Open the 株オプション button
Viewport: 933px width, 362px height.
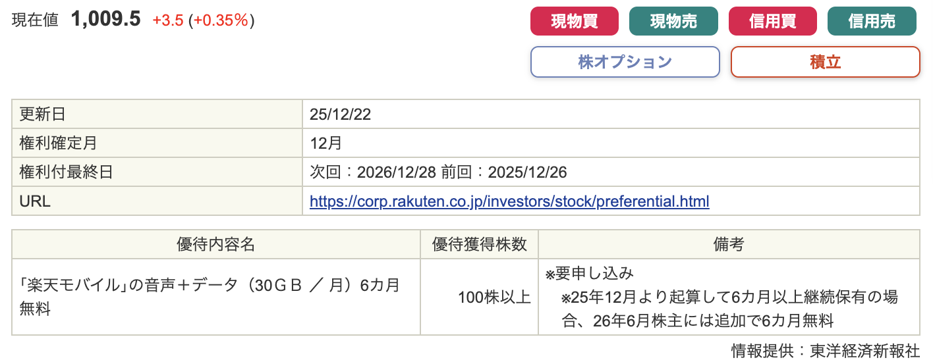[x=625, y=62]
